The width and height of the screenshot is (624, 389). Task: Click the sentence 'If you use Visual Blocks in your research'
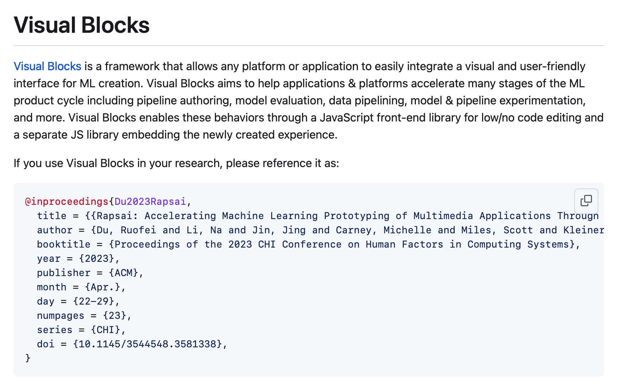click(x=176, y=163)
